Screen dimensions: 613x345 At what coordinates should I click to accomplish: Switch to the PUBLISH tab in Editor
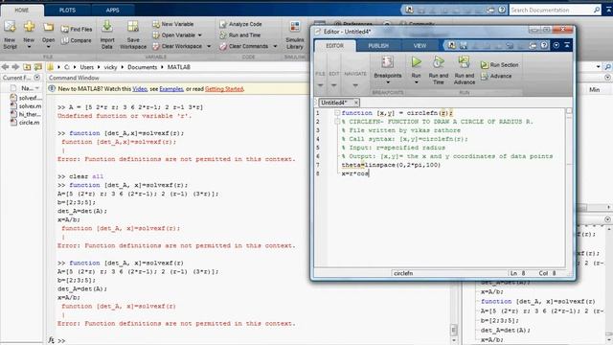pos(378,46)
